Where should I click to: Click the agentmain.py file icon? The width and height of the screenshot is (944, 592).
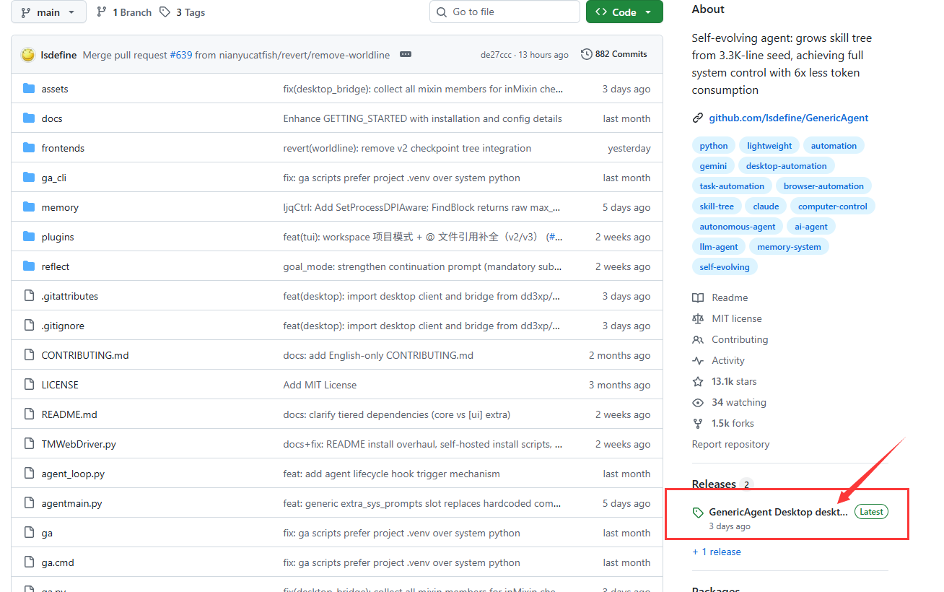pos(29,503)
